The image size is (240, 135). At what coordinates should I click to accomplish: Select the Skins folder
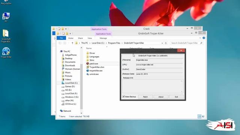90,60
